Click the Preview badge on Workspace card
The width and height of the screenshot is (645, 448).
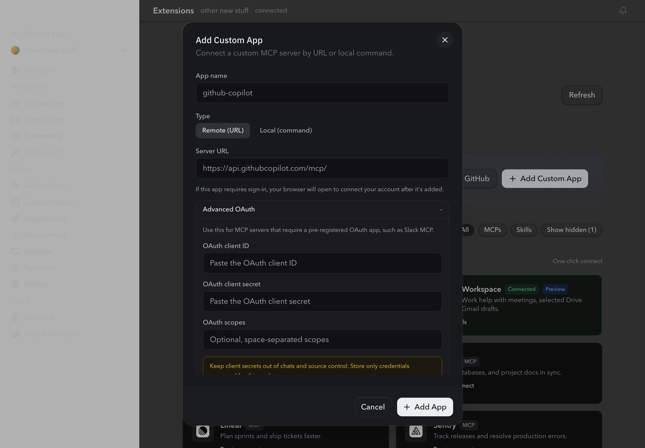[555, 289]
